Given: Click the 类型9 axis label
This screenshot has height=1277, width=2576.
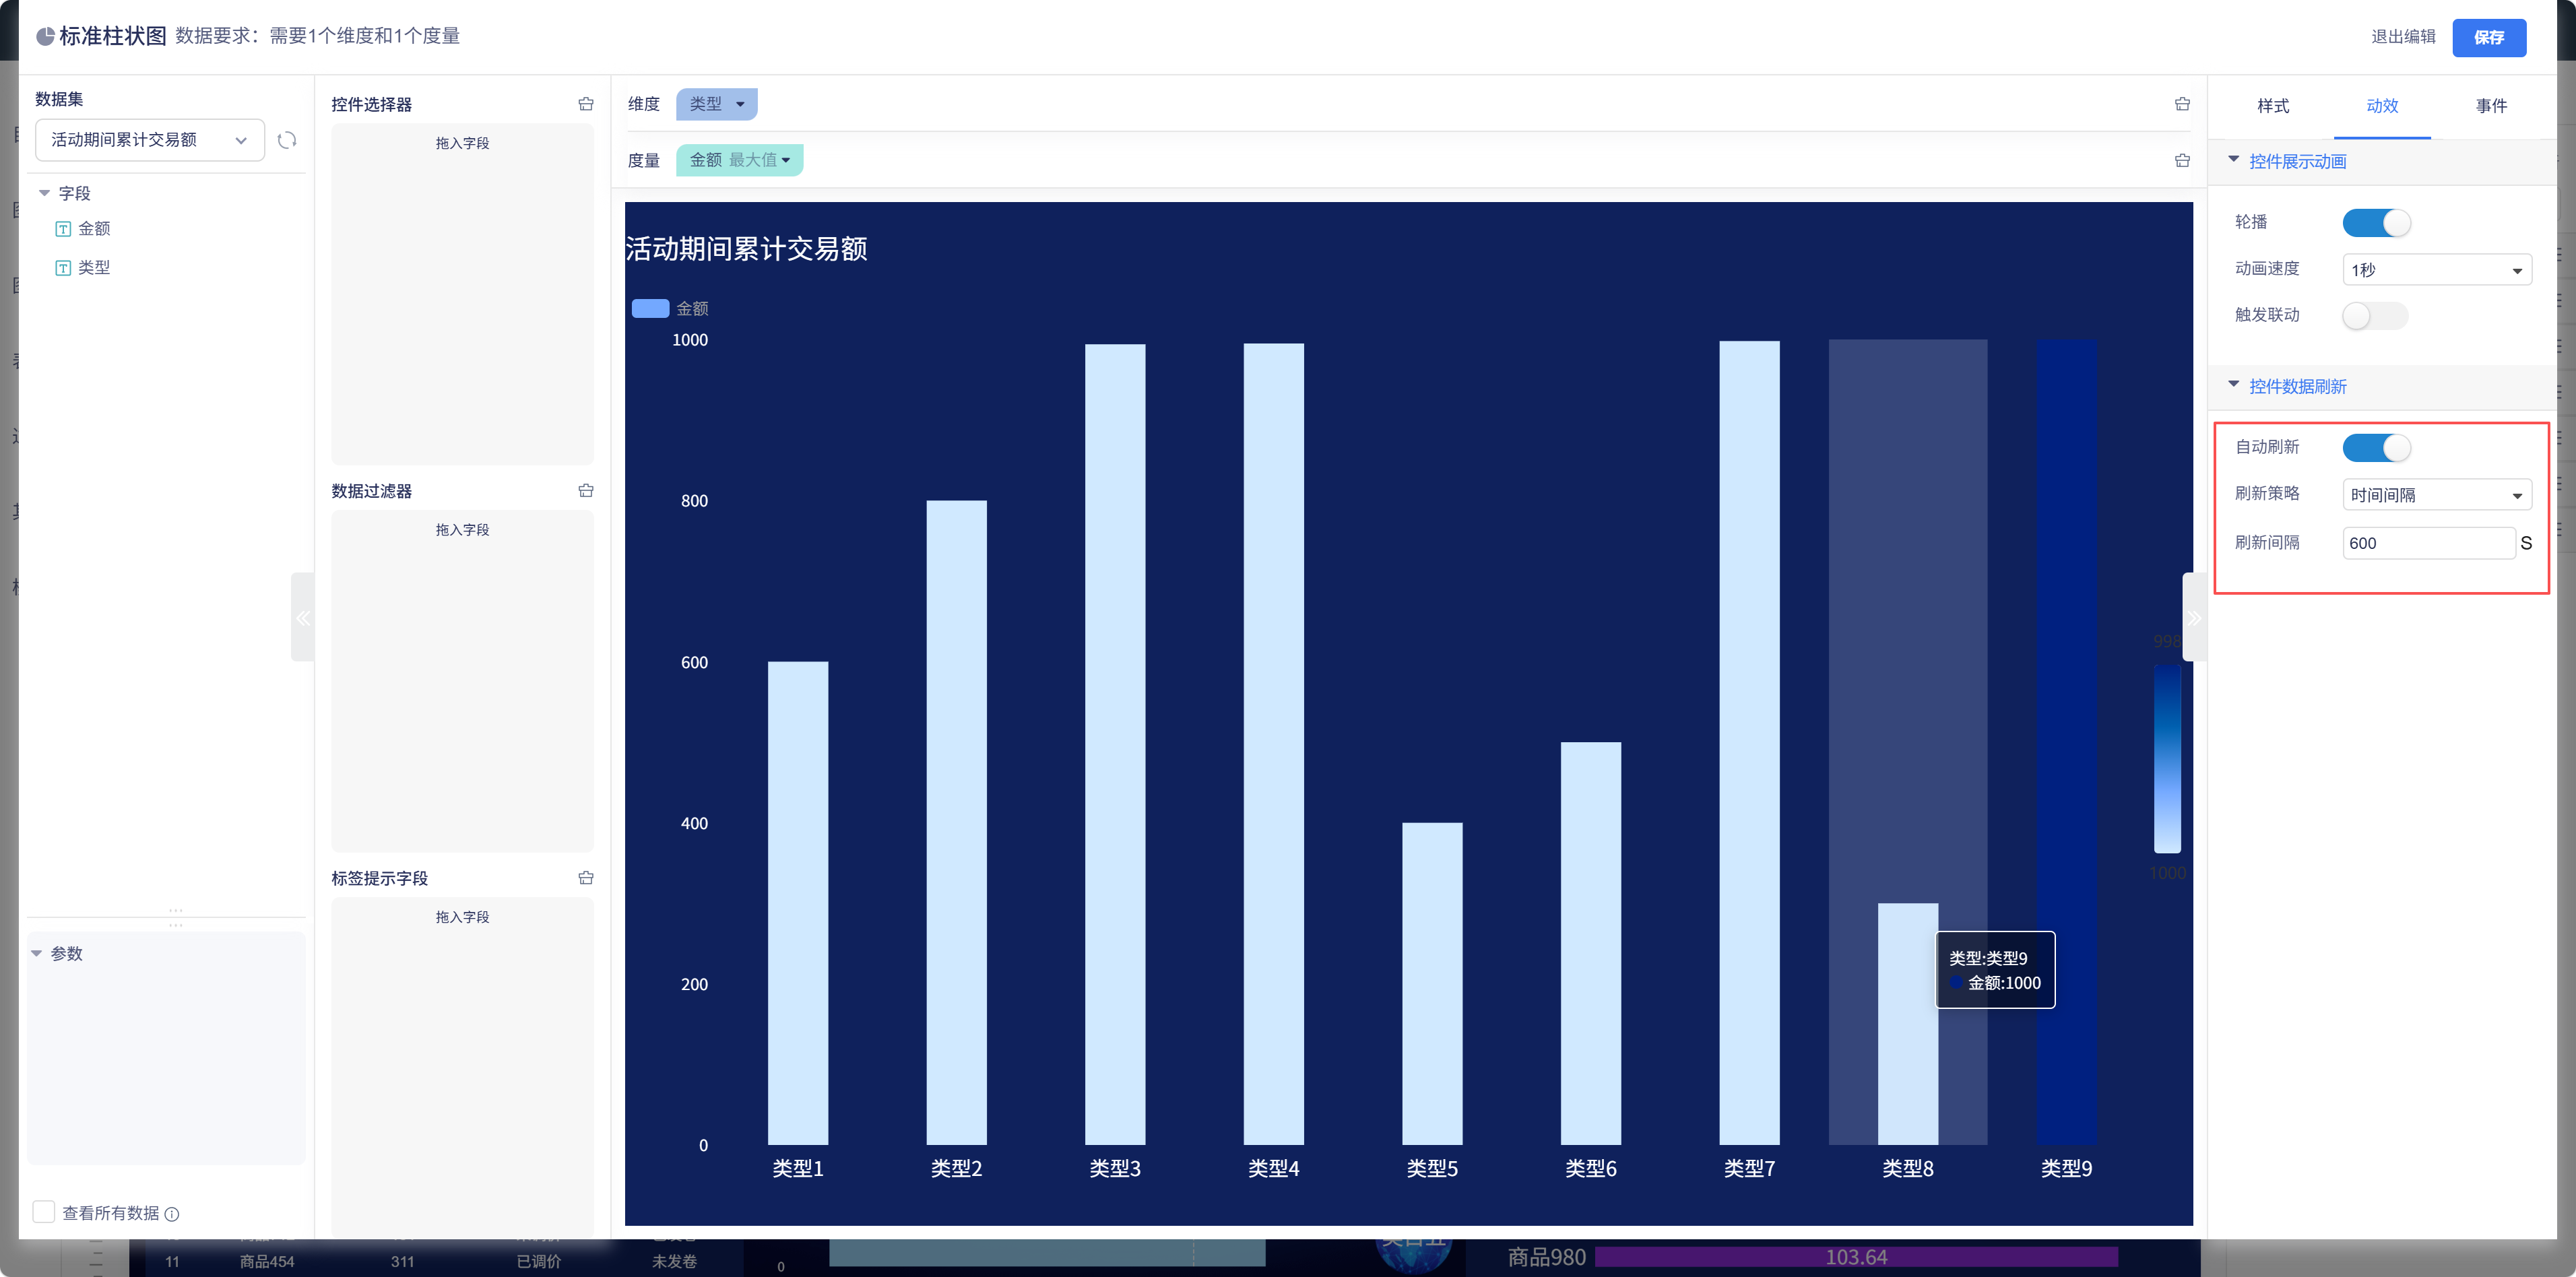Looking at the screenshot, I should (2066, 1168).
